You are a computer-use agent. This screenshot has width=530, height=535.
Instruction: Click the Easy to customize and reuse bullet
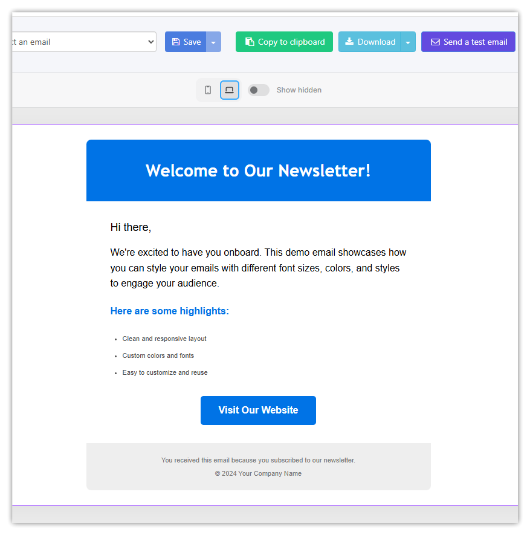[x=165, y=373]
